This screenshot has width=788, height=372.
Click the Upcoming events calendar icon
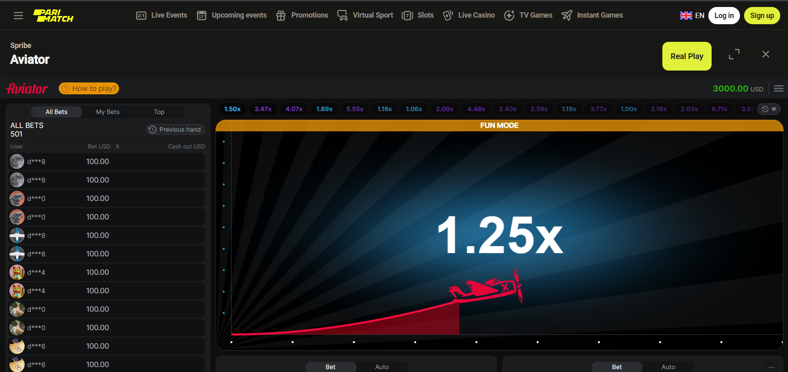pyautogui.click(x=202, y=16)
